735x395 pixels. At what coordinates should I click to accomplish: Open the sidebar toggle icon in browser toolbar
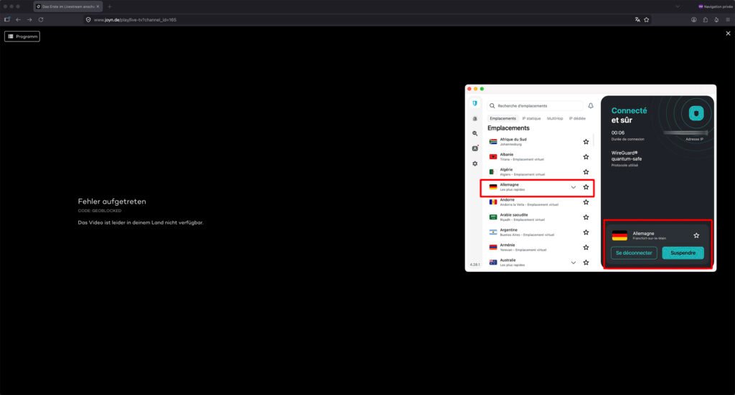tap(7, 19)
